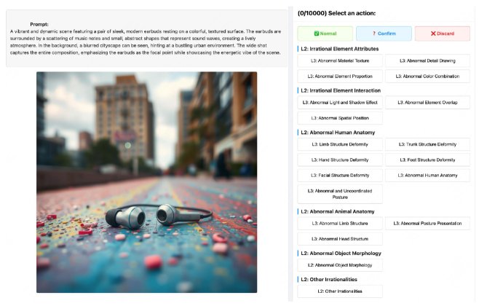
Task: Select L3: Abnormal Posture Presentation
Action: coord(427,224)
